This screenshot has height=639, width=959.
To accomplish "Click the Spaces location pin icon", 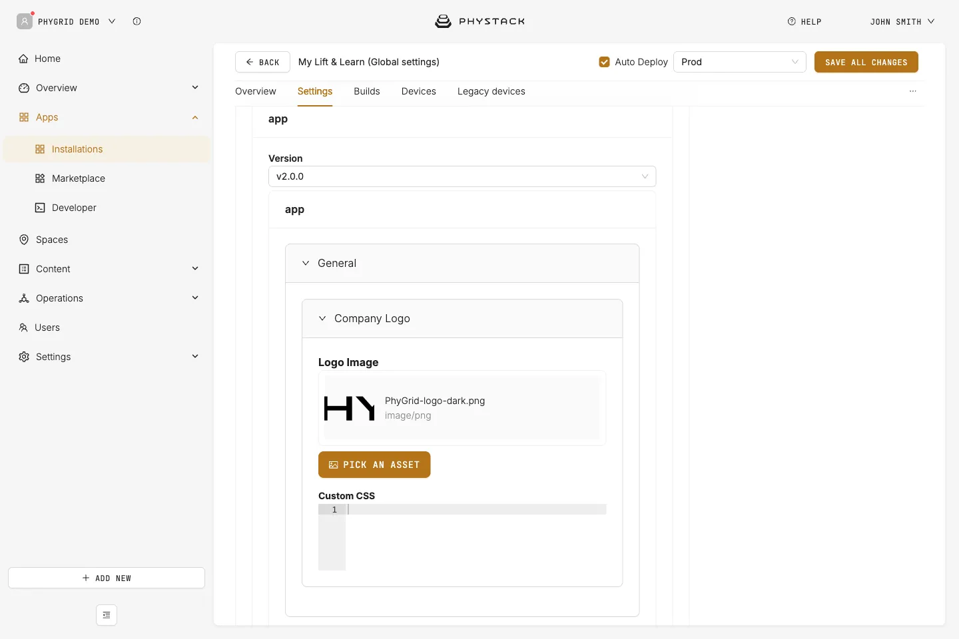I will (x=24, y=240).
